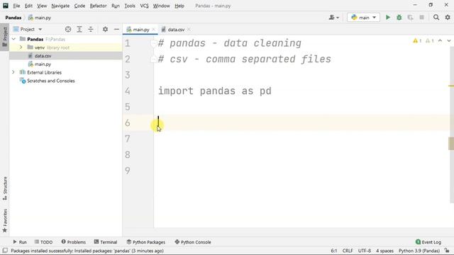Image resolution: width=454 pixels, height=255 pixels.
Task: Open Search Everywhere magnifier icon
Action: coord(436,18)
